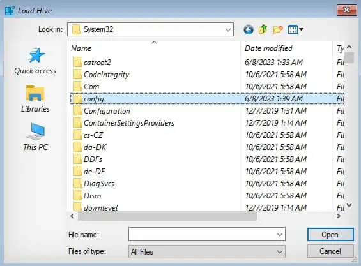Click the Dism folder icon
Image resolution: width=361 pixels, height=266 pixels.
tap(77, 196)
